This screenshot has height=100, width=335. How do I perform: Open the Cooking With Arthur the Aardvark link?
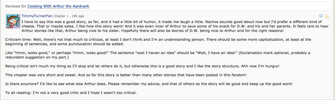58,6
